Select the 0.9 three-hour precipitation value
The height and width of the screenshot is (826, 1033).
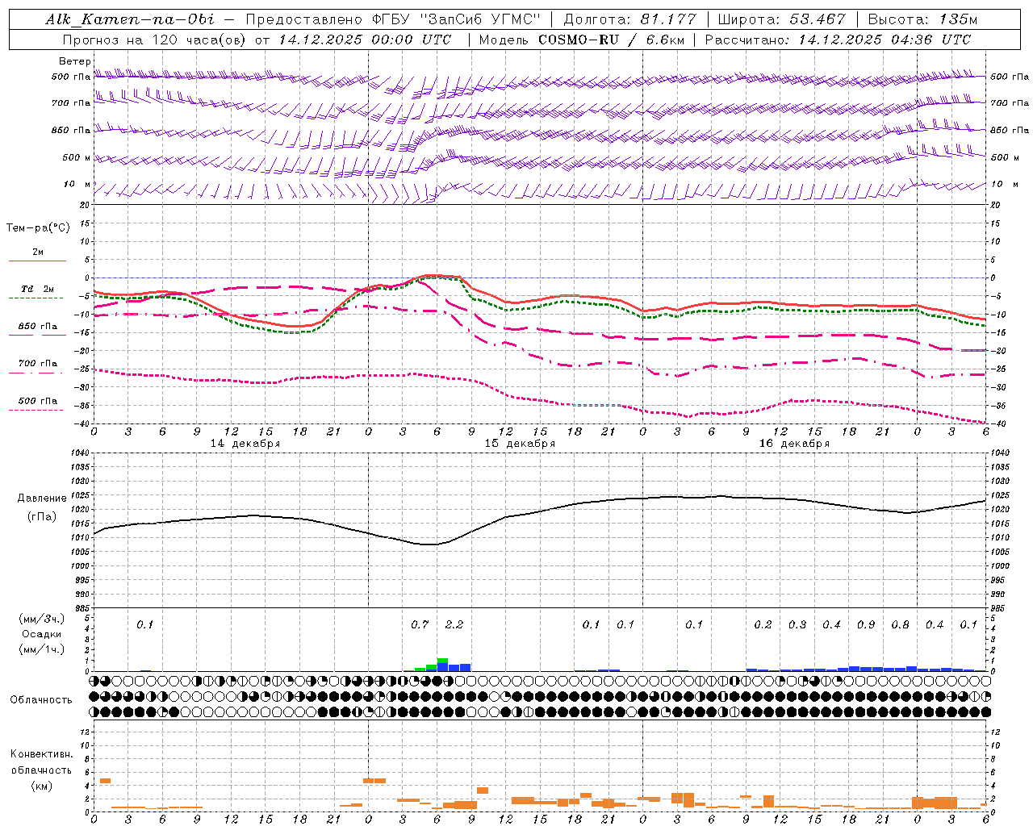coord(866,625)
